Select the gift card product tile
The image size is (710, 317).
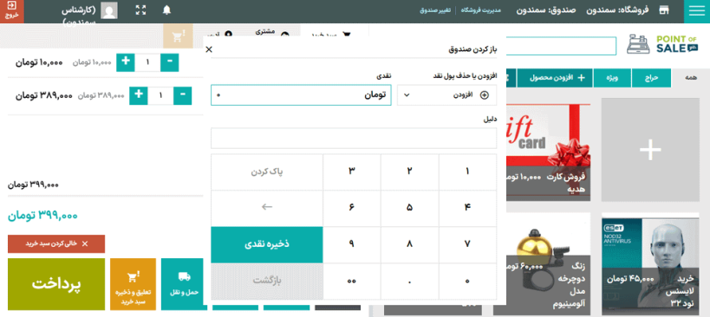click(x=549, y=152)
